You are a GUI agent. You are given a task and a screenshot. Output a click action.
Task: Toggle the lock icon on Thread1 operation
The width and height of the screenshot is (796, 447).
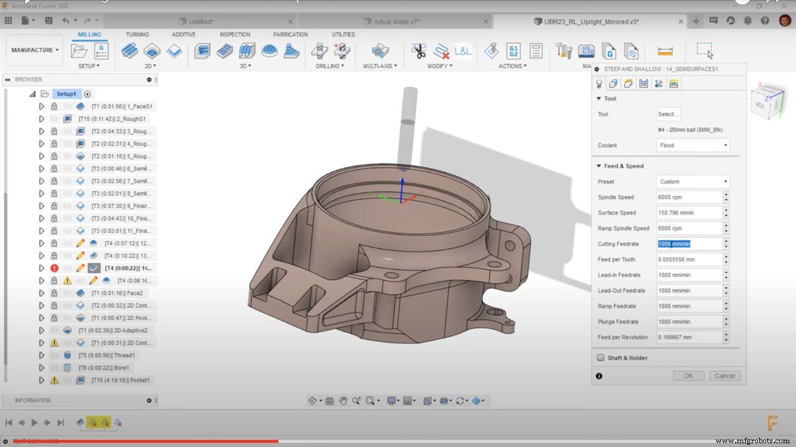click(x=53, y=354)
